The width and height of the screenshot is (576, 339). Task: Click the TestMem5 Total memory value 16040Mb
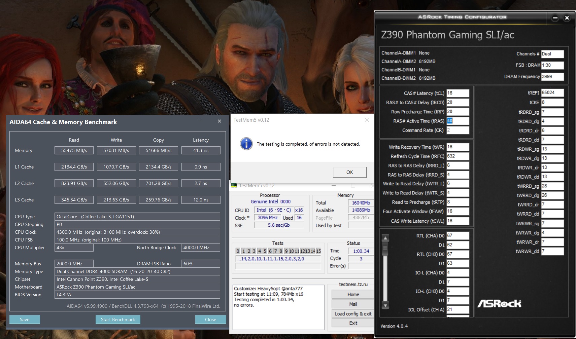pos(361,203)
